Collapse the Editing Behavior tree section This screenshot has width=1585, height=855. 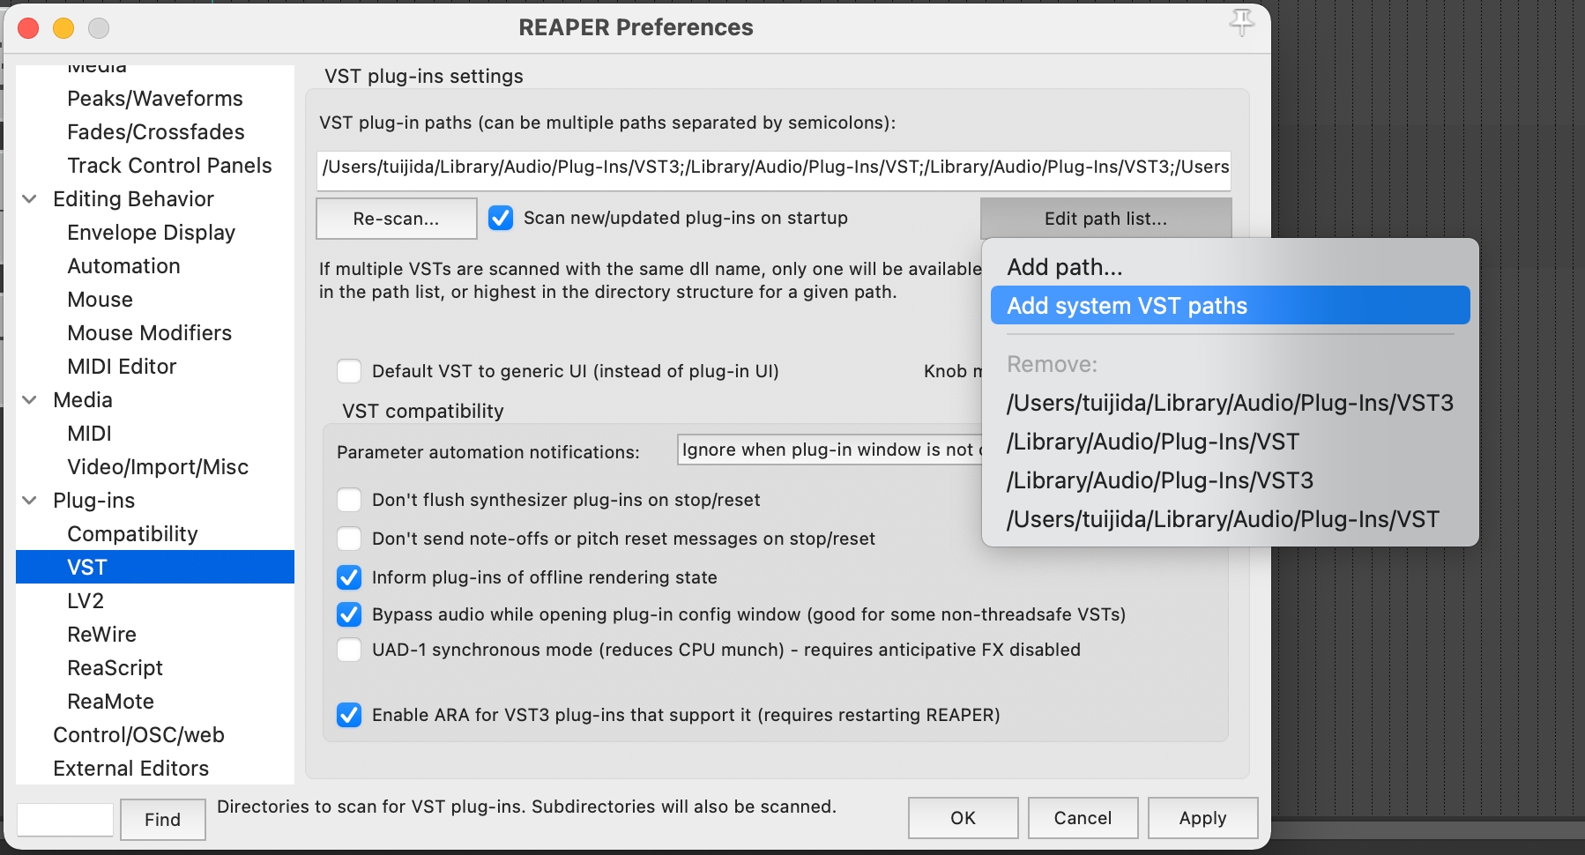click(x=30, y=199)
